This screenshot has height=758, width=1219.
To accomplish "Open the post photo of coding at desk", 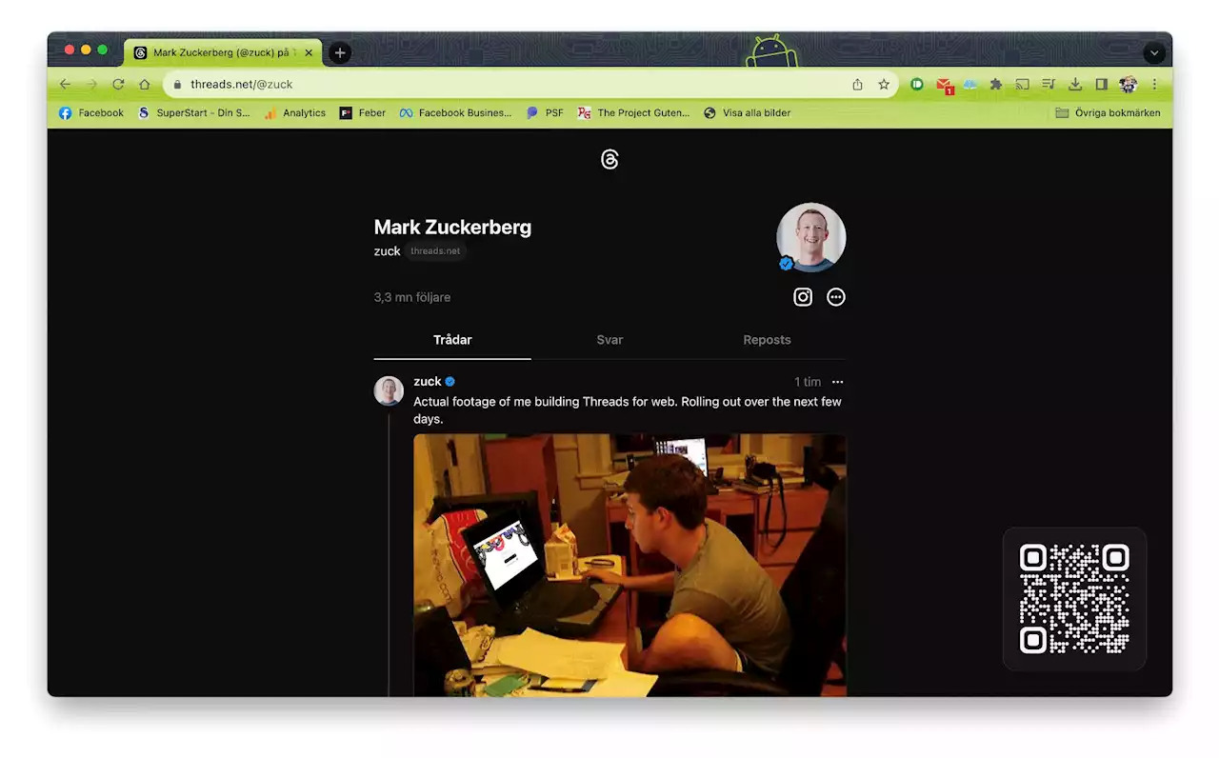I will coord(629,566).
